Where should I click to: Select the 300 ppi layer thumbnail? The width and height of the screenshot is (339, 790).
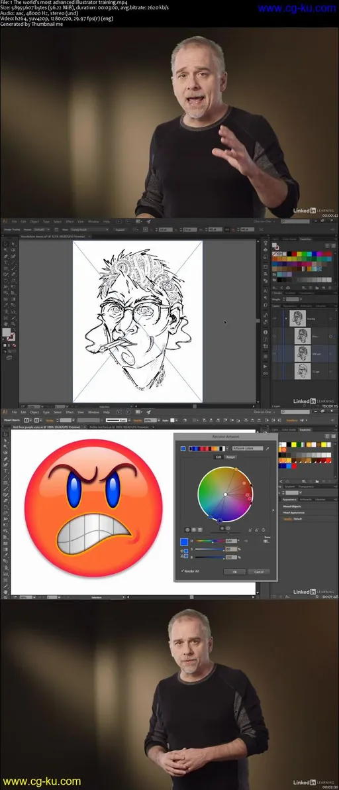303,354
